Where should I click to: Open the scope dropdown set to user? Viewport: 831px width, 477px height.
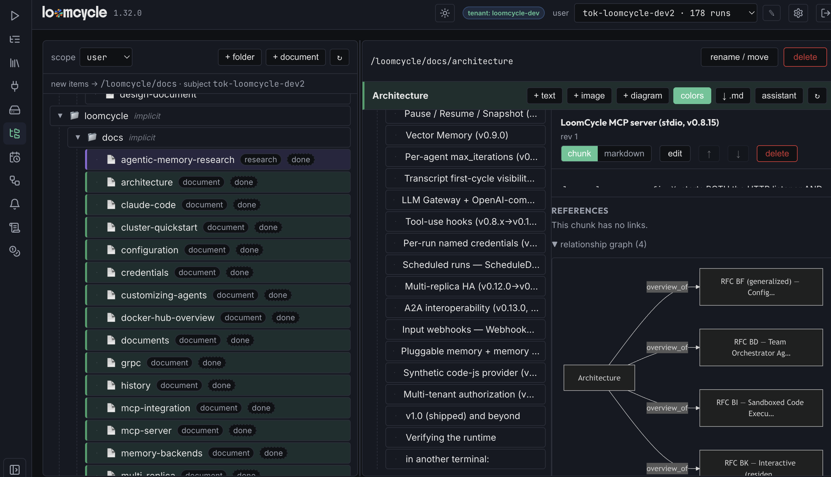pyautogui.click(x=106, y=57)
